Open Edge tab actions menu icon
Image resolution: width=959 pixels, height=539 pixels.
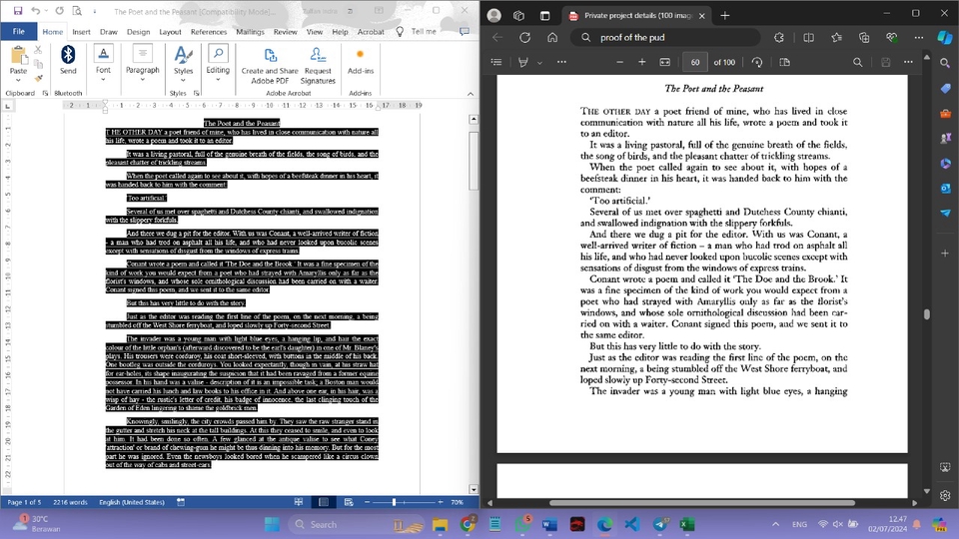coord(545,16)
